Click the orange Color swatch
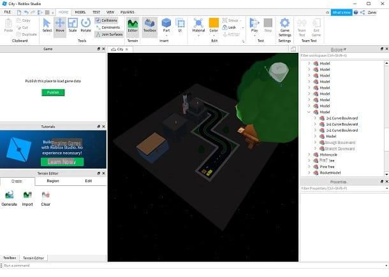The width and height of the screenshot is (389, 277). click(214, 23)
